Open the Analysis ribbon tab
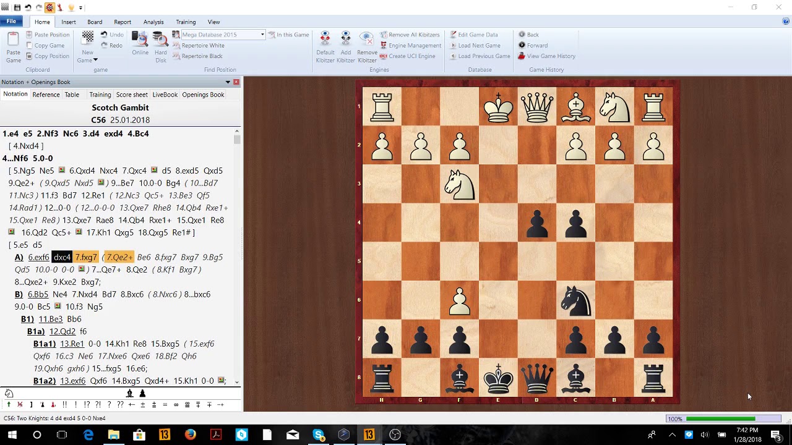 click(x=153, y=22)
